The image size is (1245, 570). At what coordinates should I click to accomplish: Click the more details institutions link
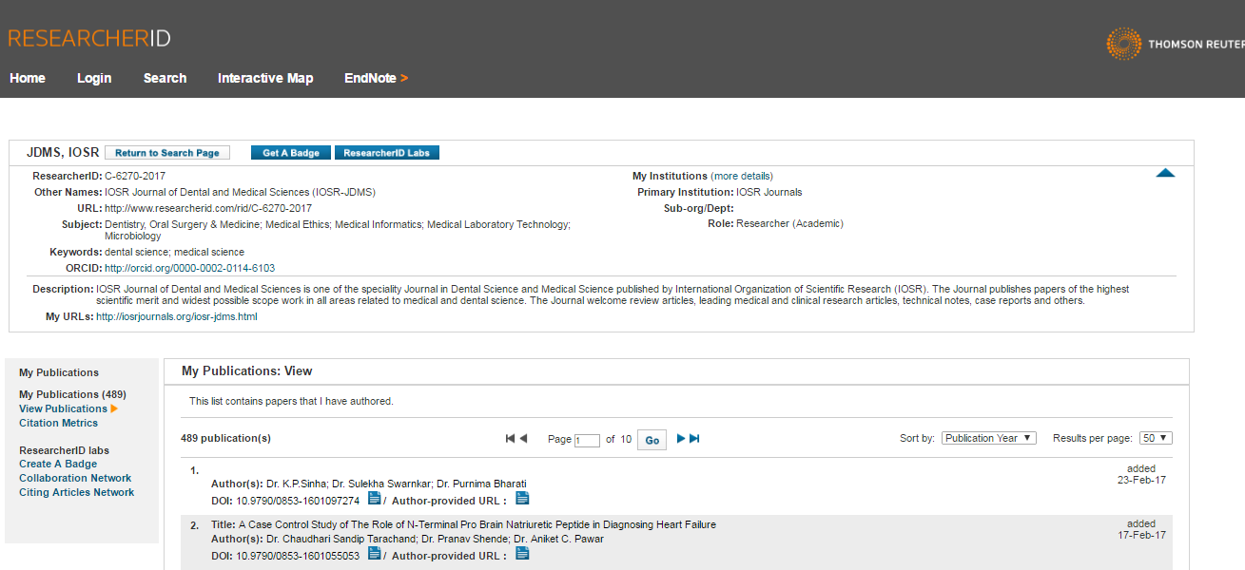click(x=742, y=176)
